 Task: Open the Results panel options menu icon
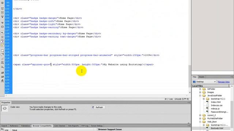[x=189, y=126]
